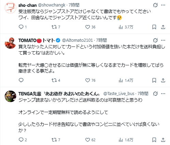Share sho-chan's tweet
170x145 pixels.
pyautogui.click(x=163, y=27)
